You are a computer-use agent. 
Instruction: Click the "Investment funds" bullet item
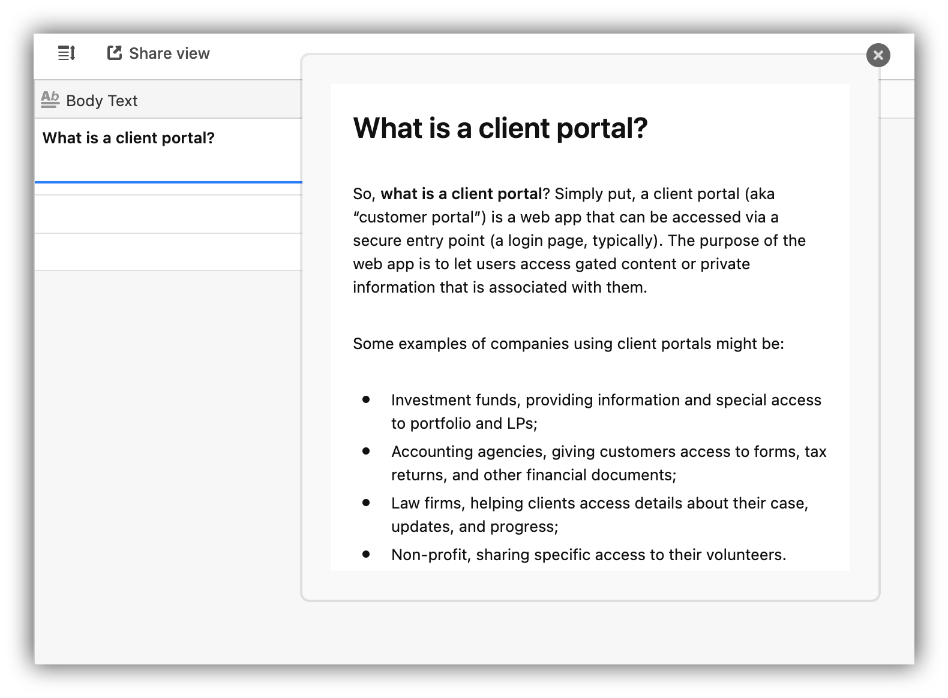pos(606,411)
